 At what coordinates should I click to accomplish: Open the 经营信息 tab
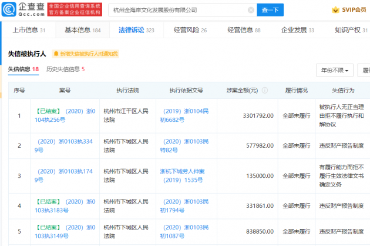(244, 30)
